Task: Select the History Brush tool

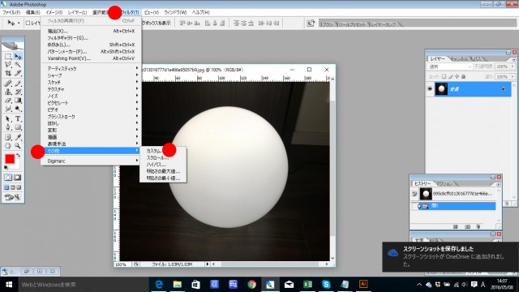Action: (x=18, y=92)
